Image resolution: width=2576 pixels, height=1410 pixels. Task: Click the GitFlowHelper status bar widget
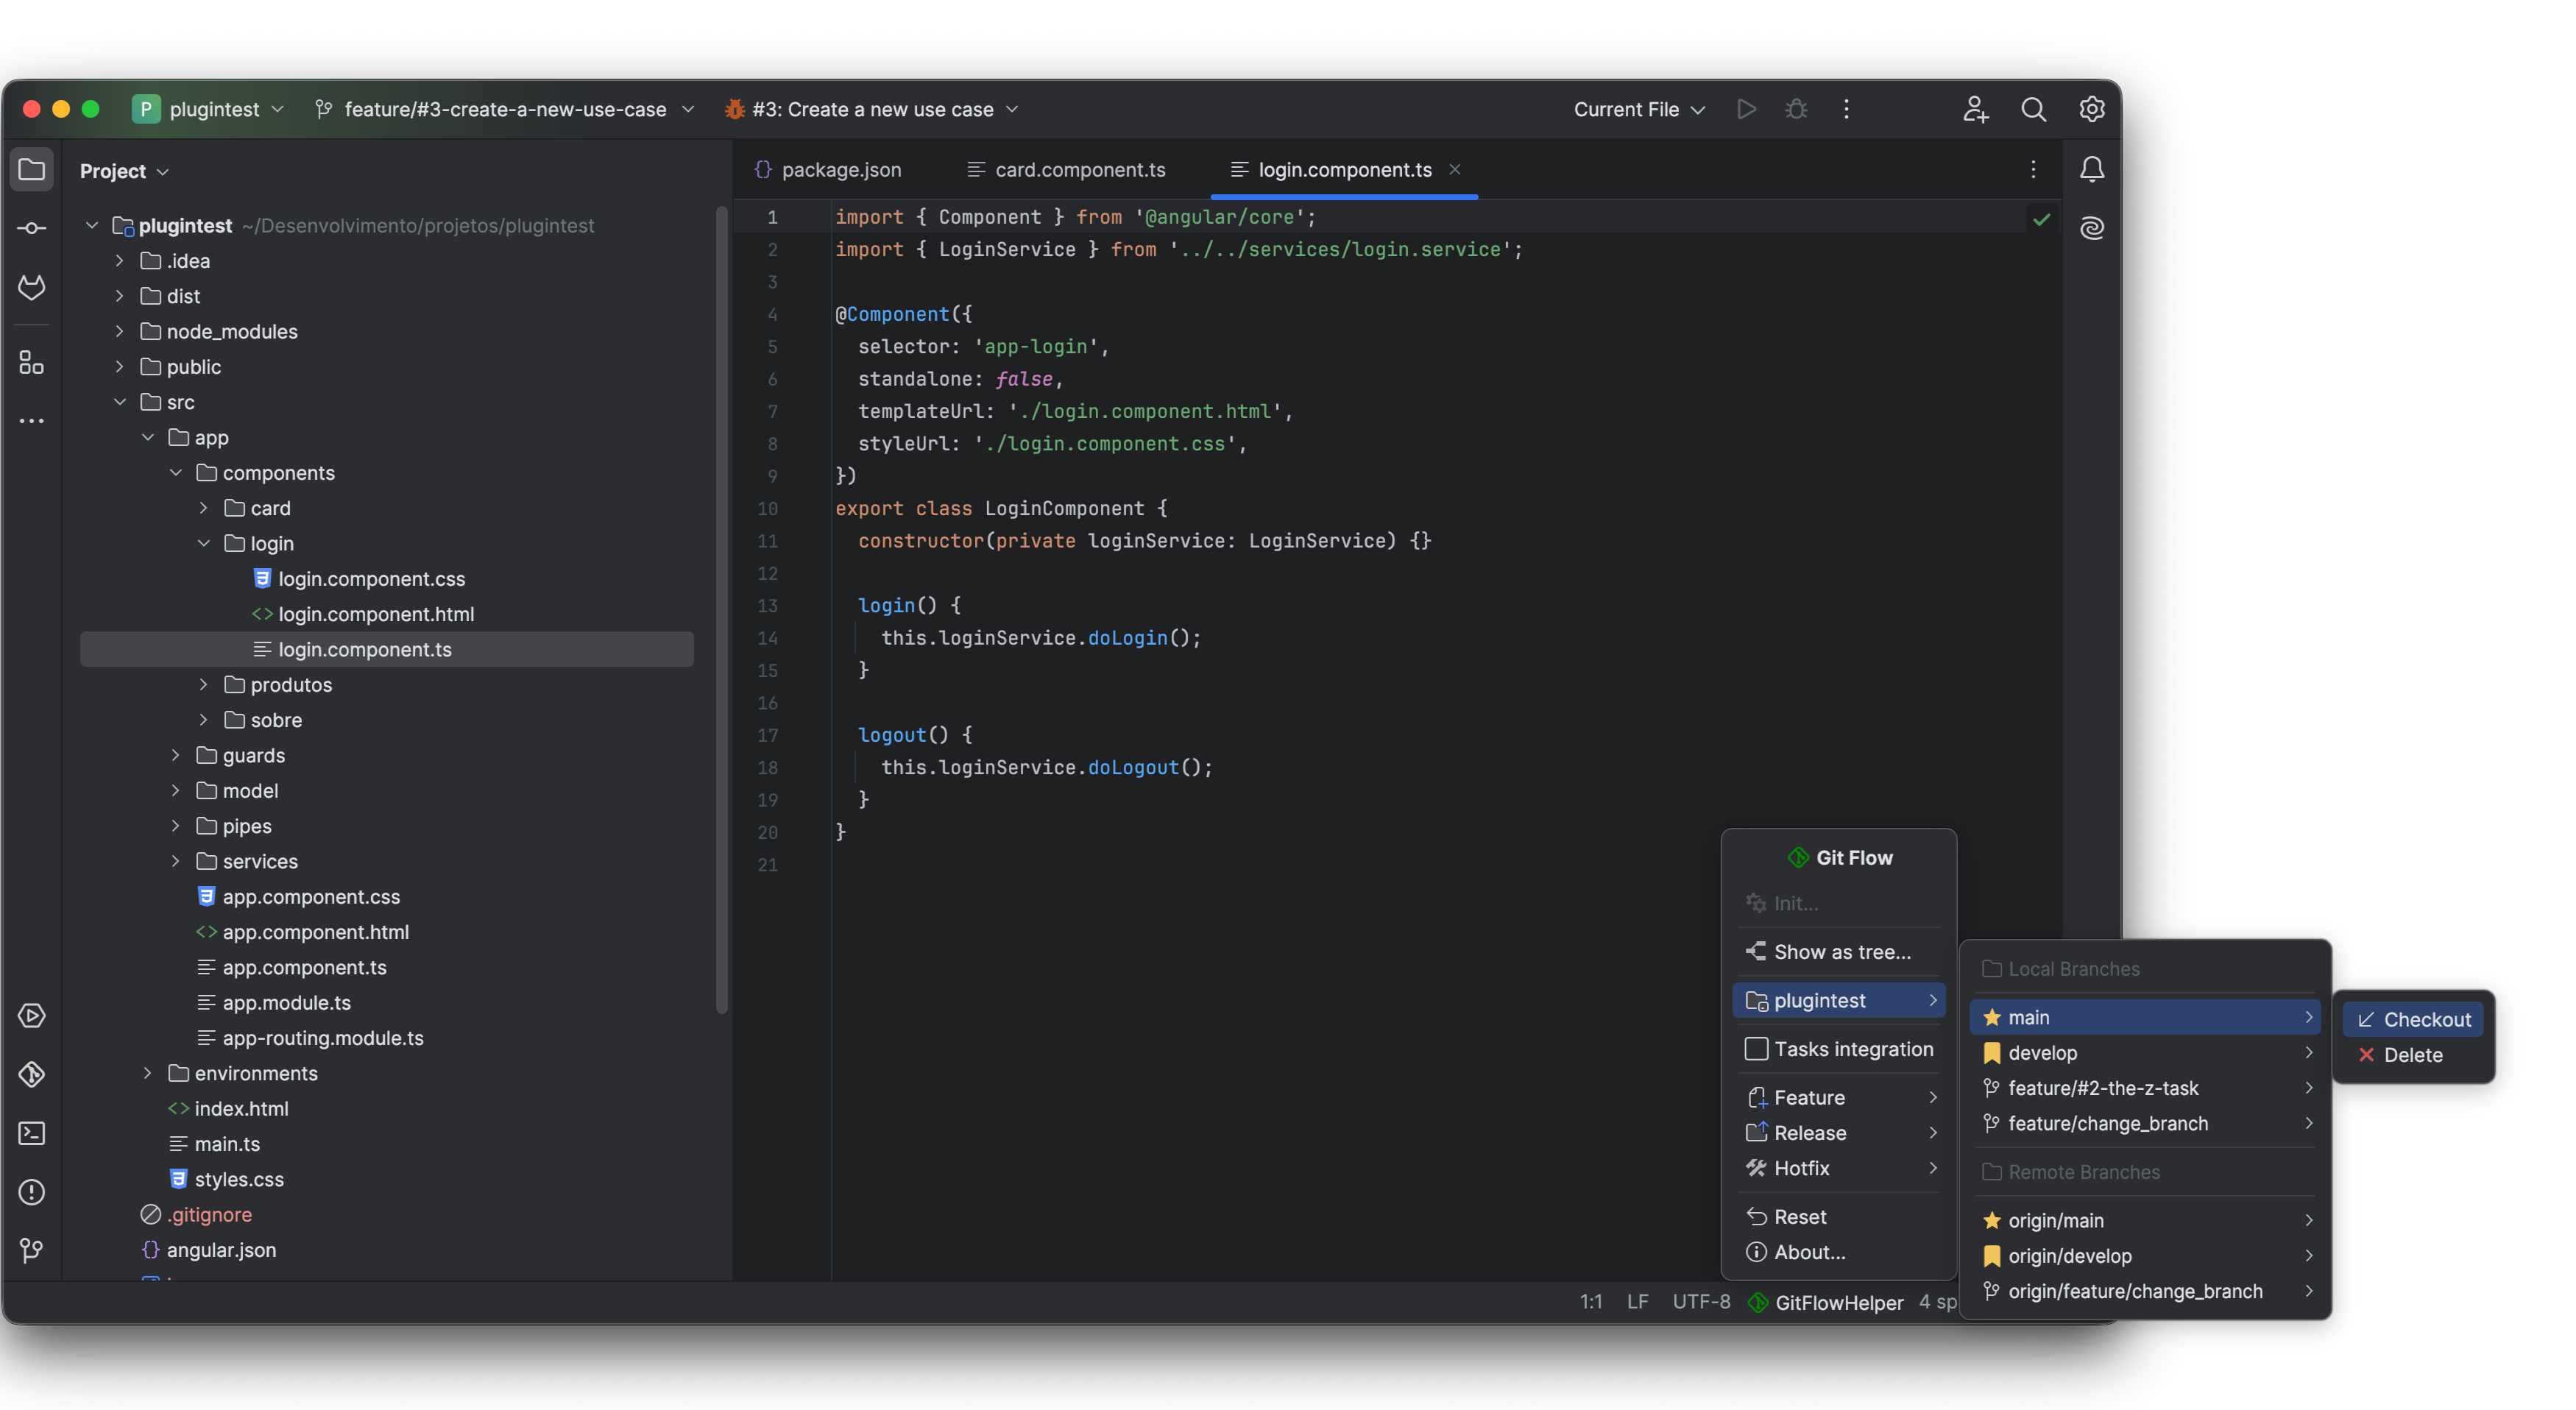pyautogui.click(x=1826, y=1302)
